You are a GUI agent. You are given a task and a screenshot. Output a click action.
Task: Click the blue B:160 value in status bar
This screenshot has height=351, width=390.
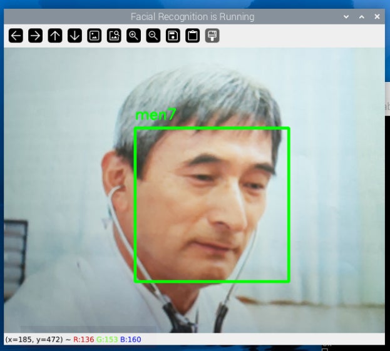click(130, 339)
